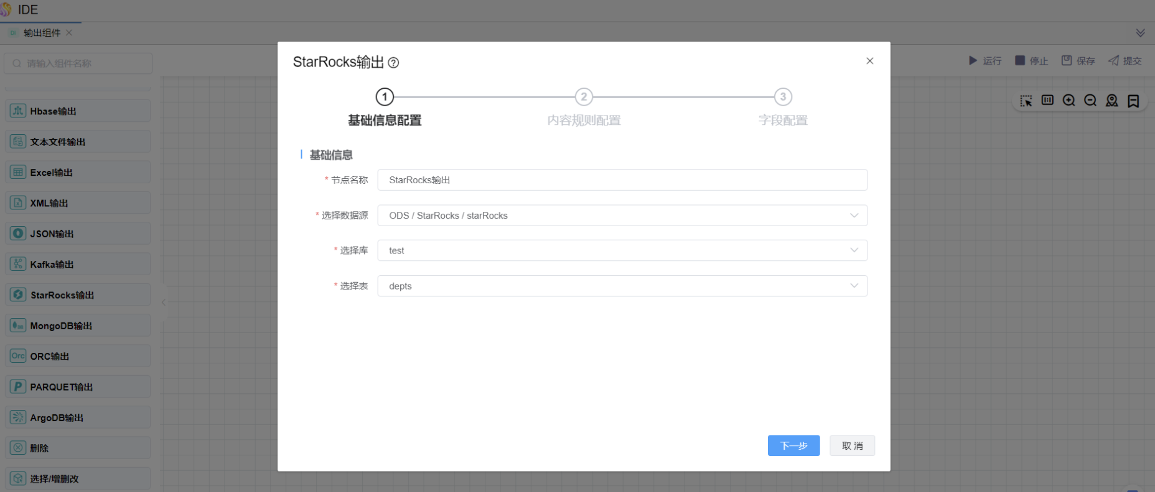The height and width of the screenshot is (492, 1155).
Task: Expand the double-chevron at top right
Action: tap(1140, 33)
